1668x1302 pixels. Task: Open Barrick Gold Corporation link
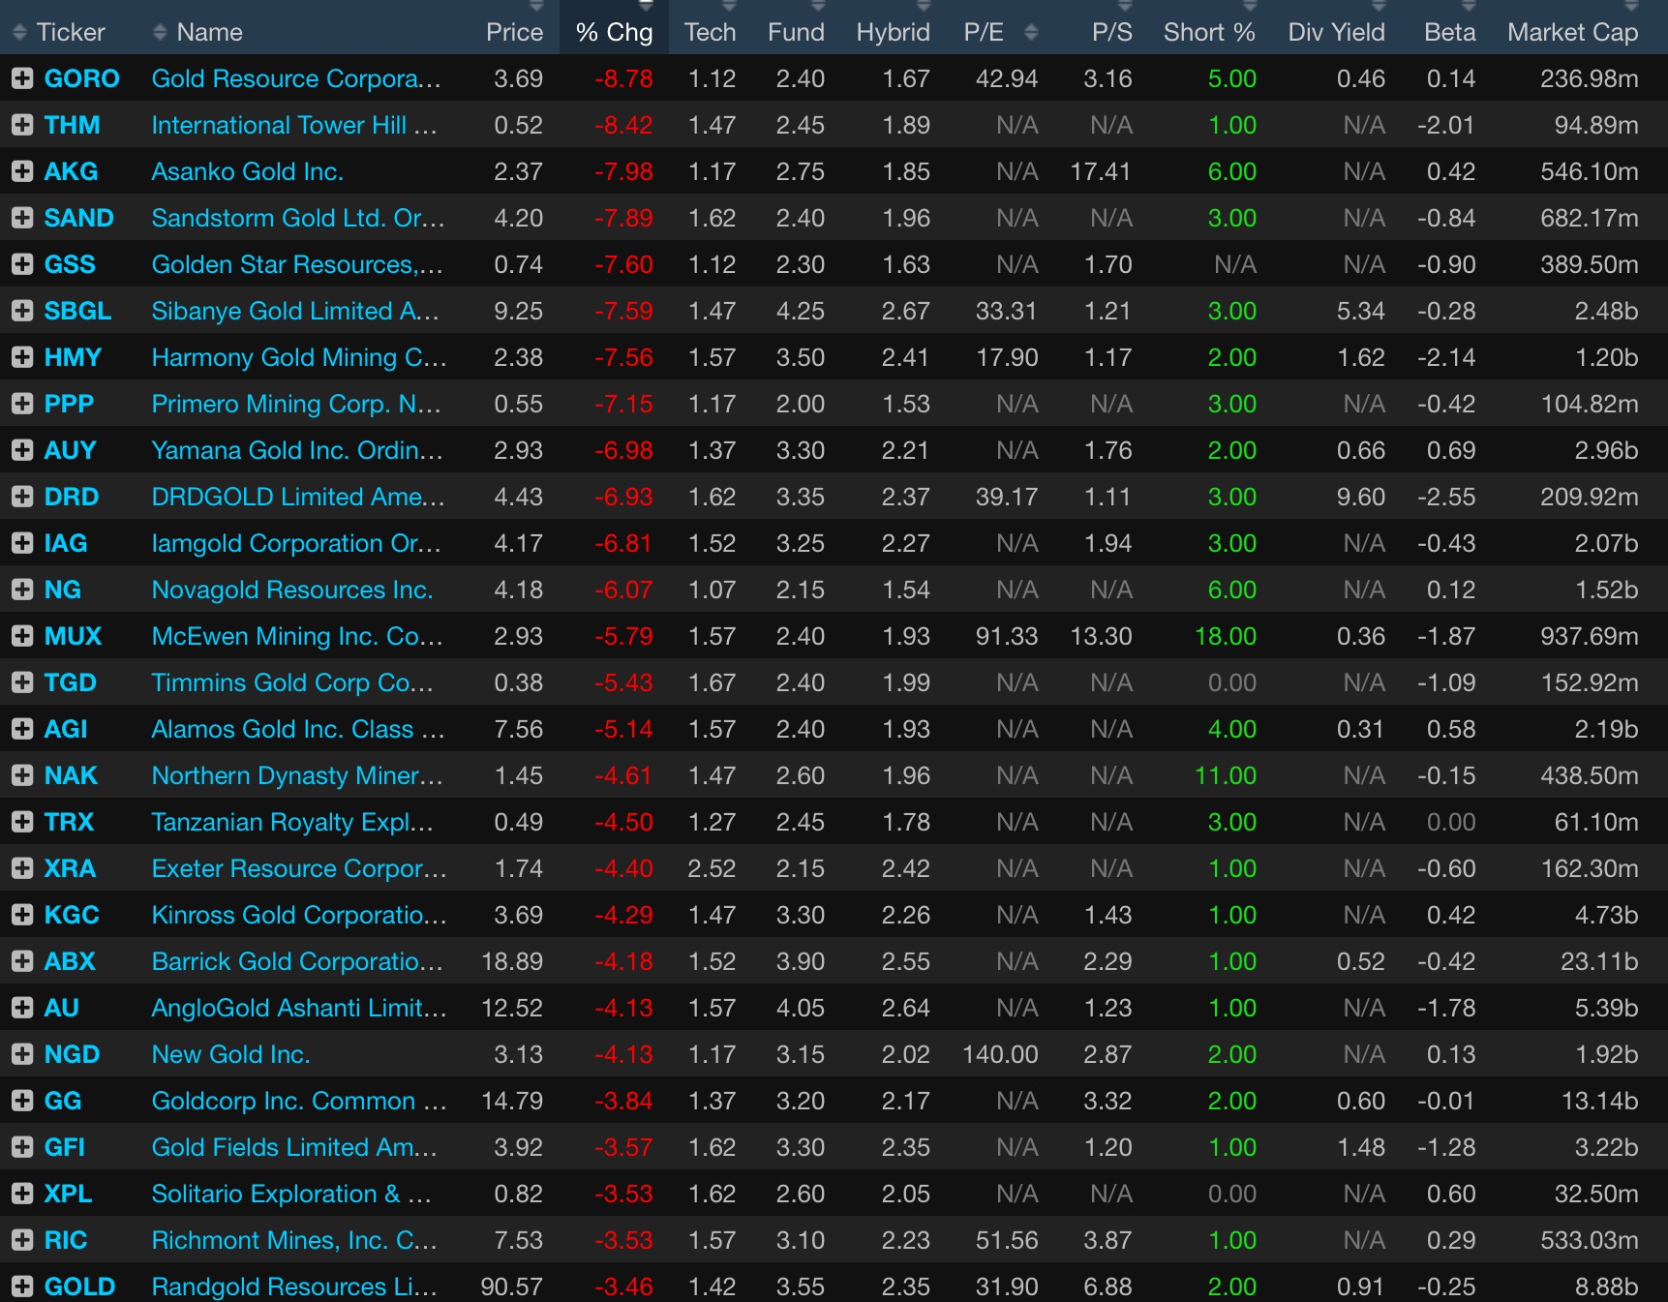[297, 961]
